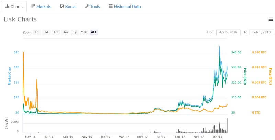This screenshot has width=275, height=140.
Task: Click the 0.008 BTC tick label
Action: point(259,82)
